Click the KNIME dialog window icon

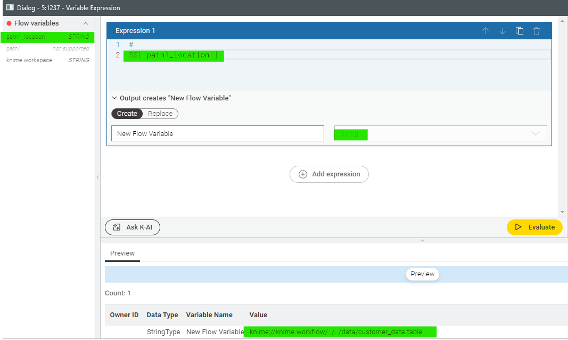click(10, 7)
